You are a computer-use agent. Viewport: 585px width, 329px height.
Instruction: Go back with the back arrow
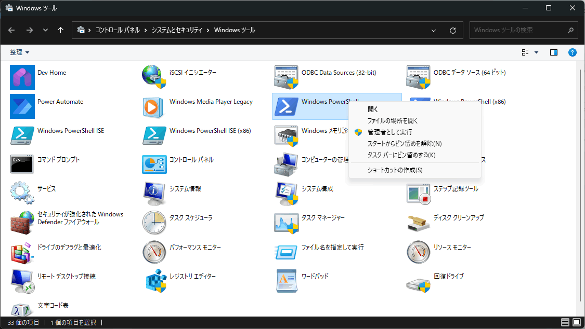11,30
